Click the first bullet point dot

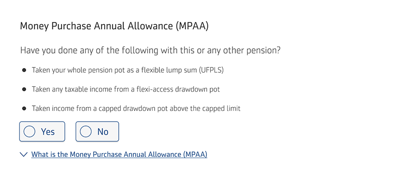click(x=24, y=70)
